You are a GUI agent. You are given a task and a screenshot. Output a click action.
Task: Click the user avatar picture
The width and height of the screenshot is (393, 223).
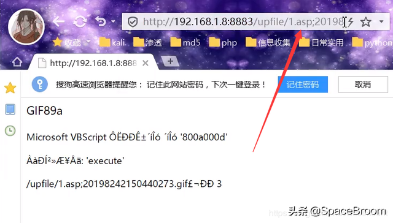pos(26,27)
